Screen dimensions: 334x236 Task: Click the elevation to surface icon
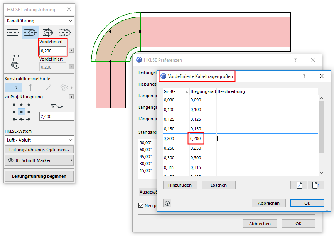pyautogui.click(x=57, y=106)
